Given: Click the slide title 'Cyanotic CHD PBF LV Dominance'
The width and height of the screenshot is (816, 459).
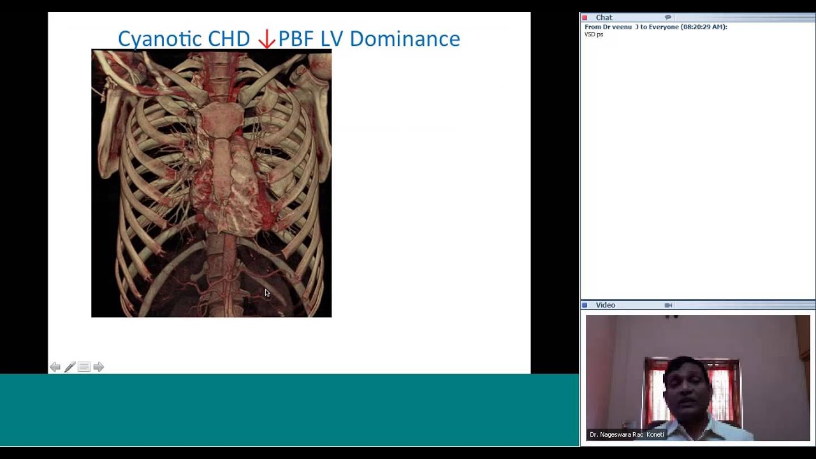Looking at the screenshot, I should 289,38.
